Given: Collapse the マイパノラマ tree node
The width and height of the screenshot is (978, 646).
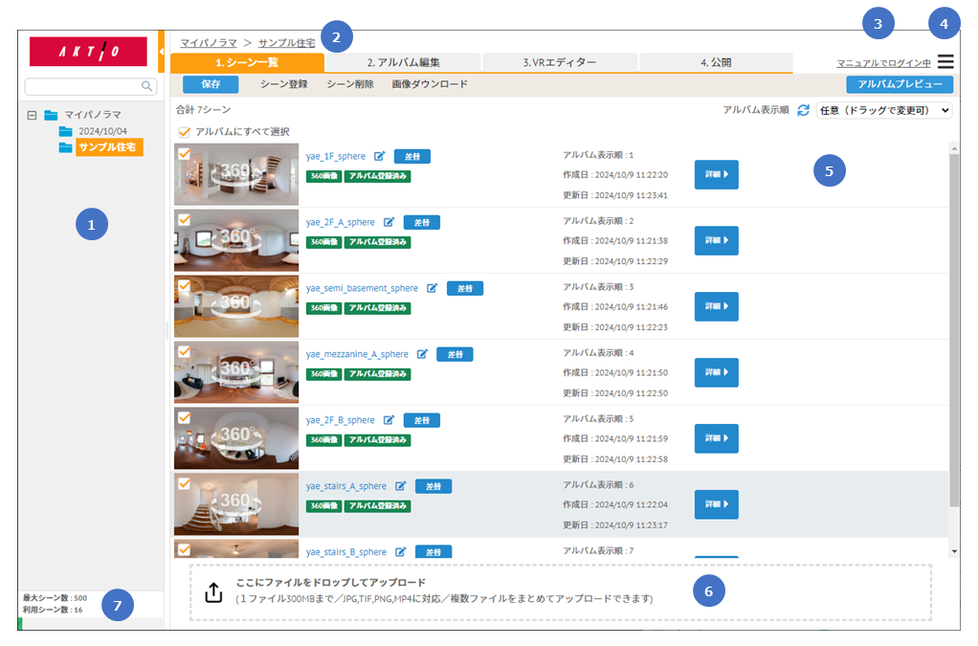Looking at the screenshot, I should (33, 115).
